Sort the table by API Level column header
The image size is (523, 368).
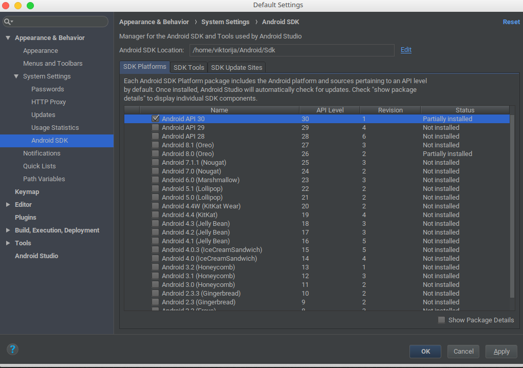pos(329,110)
